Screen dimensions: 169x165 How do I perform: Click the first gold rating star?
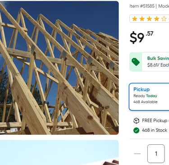coord(135,19)
